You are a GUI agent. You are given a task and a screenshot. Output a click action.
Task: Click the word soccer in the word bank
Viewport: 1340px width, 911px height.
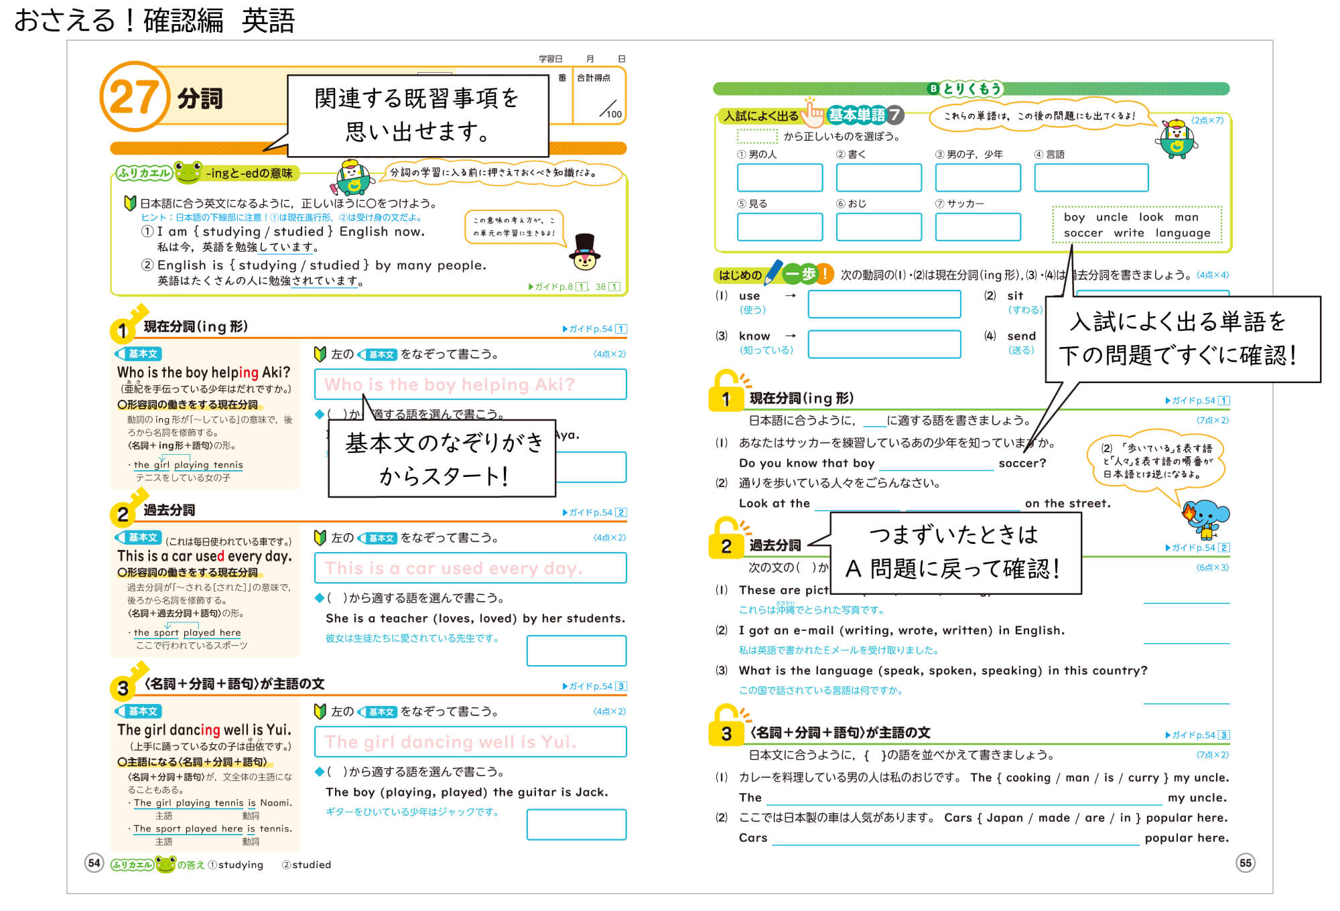(x=1083, y=233)
